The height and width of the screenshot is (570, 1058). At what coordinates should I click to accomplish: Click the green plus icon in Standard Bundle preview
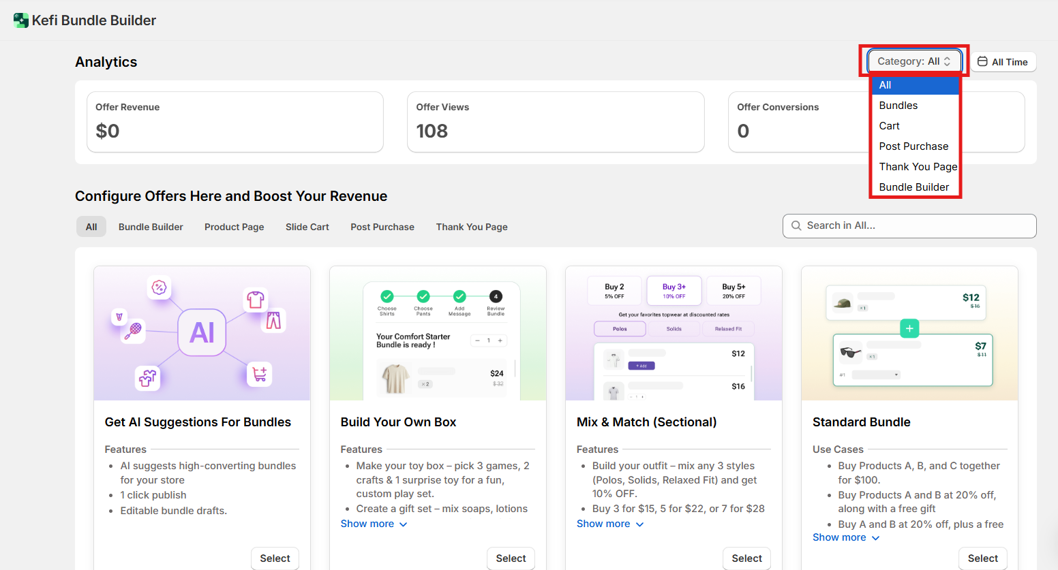pos(909,328)
